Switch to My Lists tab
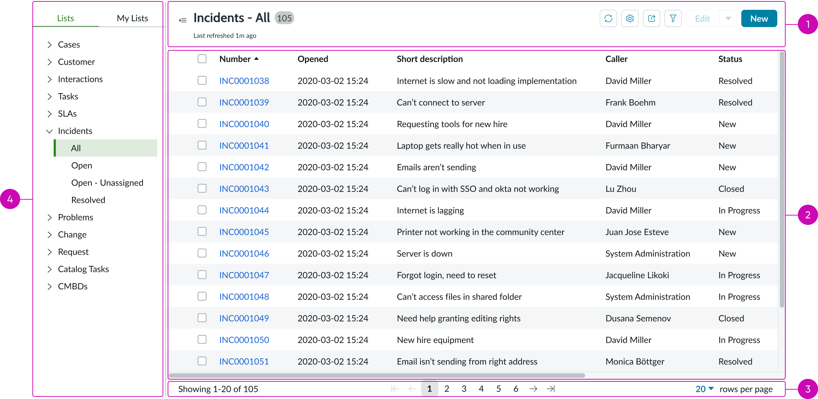The image size is (818, 399). 132,18
